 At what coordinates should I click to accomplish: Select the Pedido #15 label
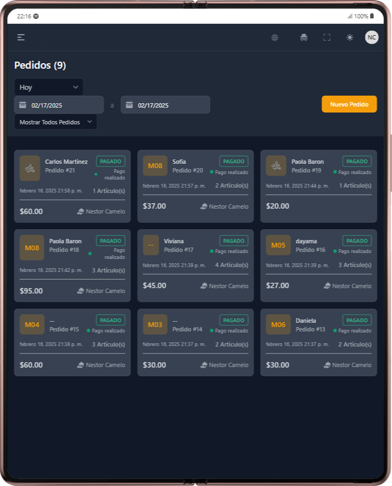[64, 329]
